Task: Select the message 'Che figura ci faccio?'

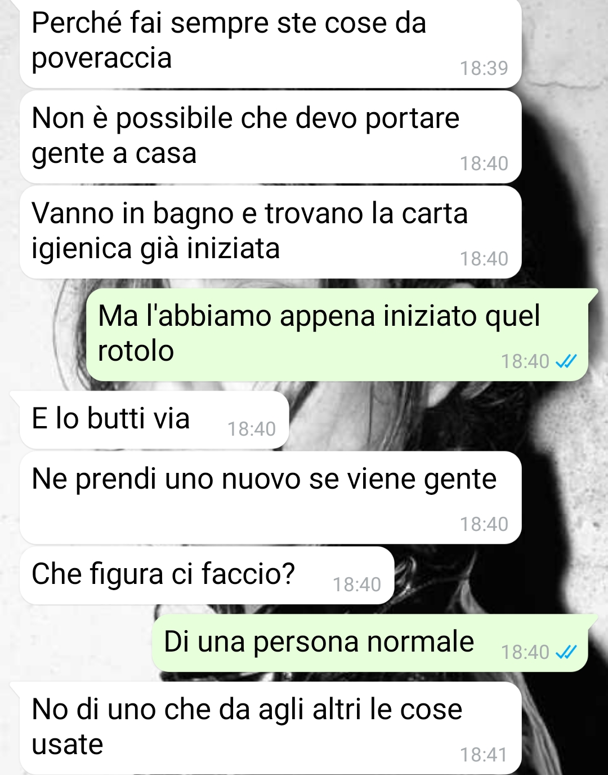Action: tap(207, 575)
